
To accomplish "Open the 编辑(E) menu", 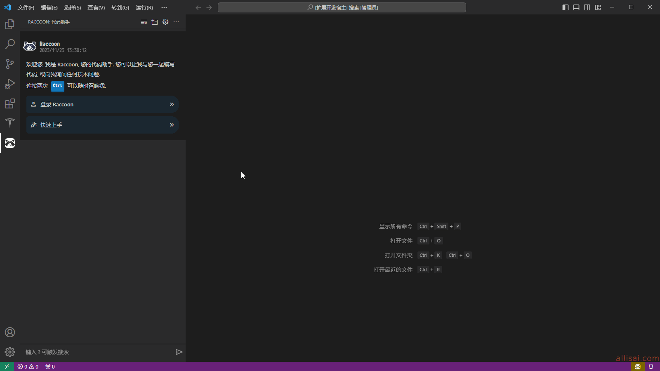I will click(49, 7).
